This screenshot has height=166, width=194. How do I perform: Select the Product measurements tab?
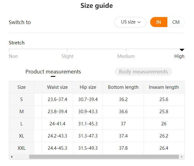53,72
